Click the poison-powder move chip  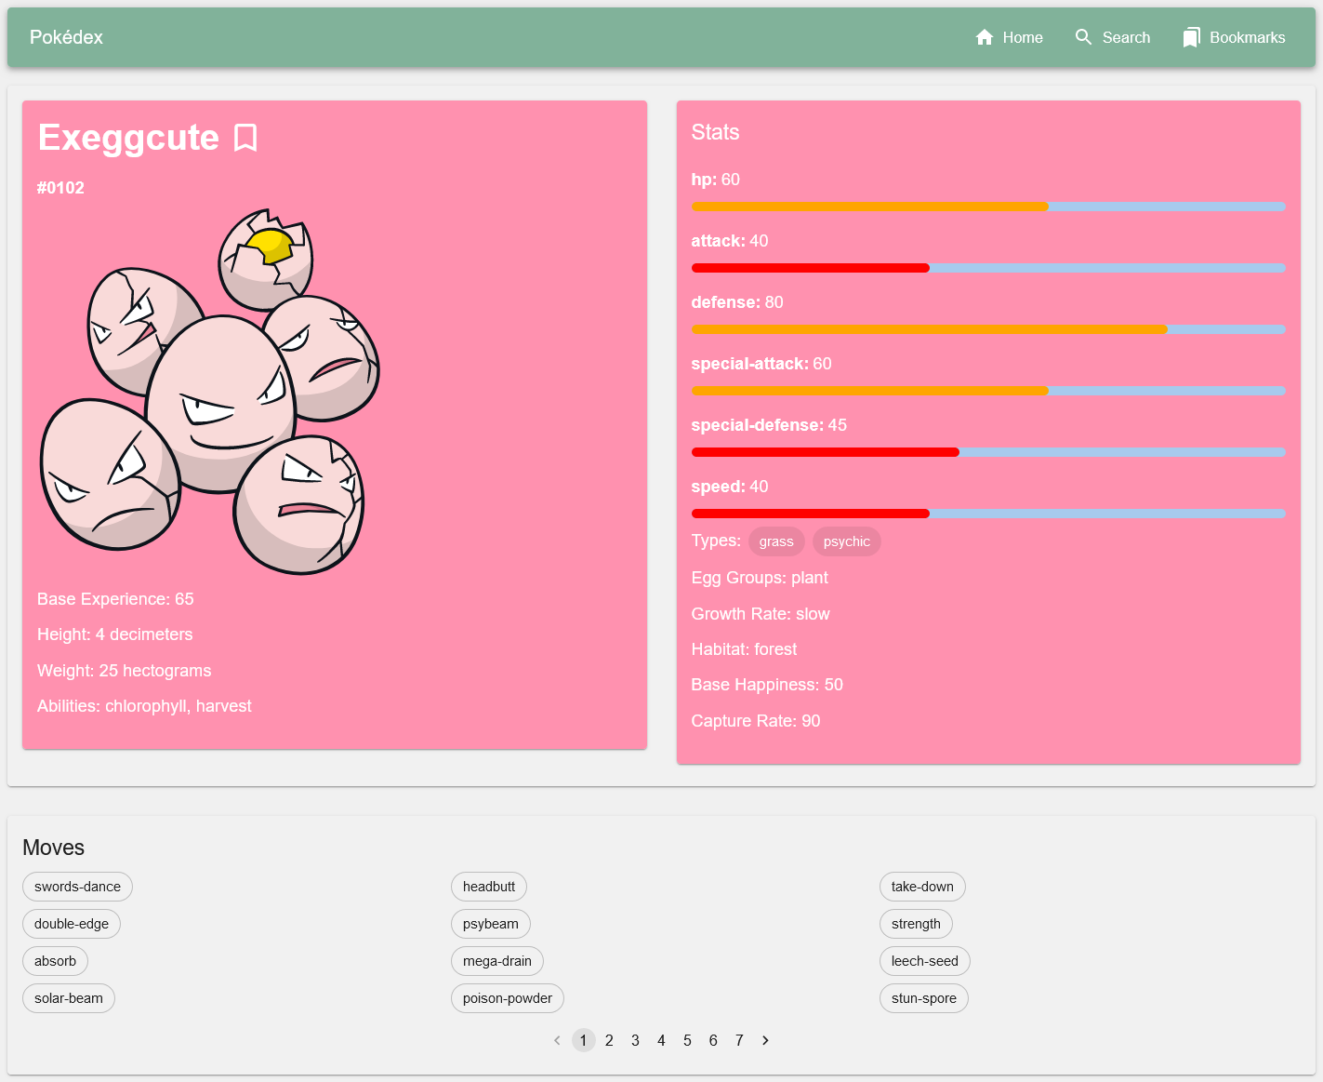tap(508, 998)
